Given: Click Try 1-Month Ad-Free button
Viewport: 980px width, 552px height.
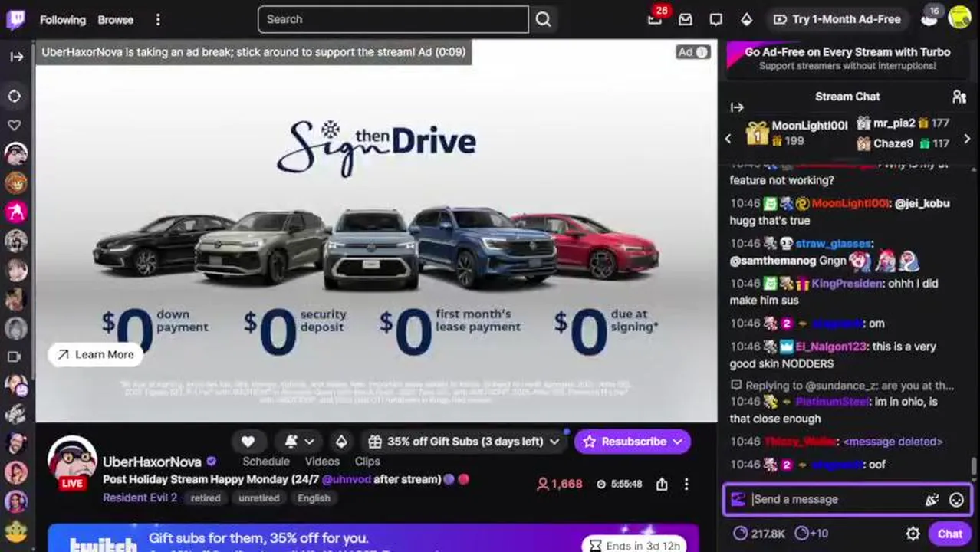Looking at the screenshot, I should pos(837,19).
